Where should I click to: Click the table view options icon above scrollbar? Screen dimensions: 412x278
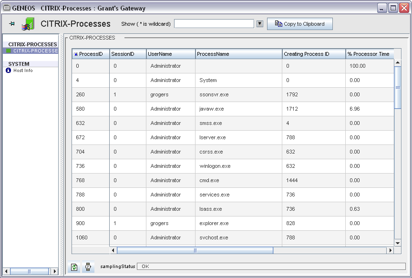(x=397, y=54)
